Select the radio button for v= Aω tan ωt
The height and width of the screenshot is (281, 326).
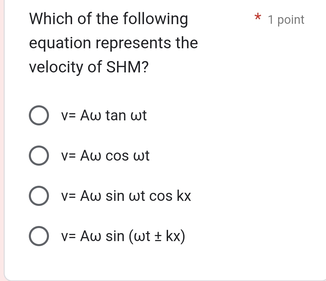pos(39,116)
